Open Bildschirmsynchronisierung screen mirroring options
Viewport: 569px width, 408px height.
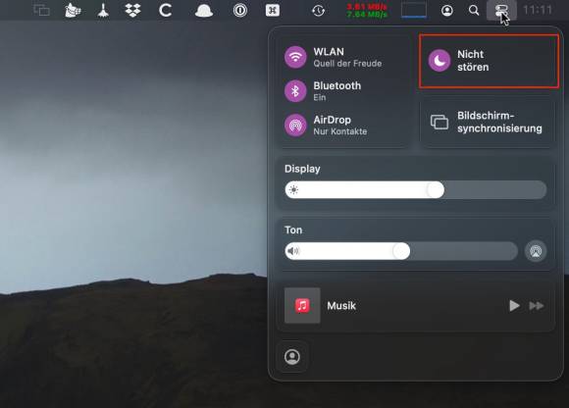(x=488, y=122)
